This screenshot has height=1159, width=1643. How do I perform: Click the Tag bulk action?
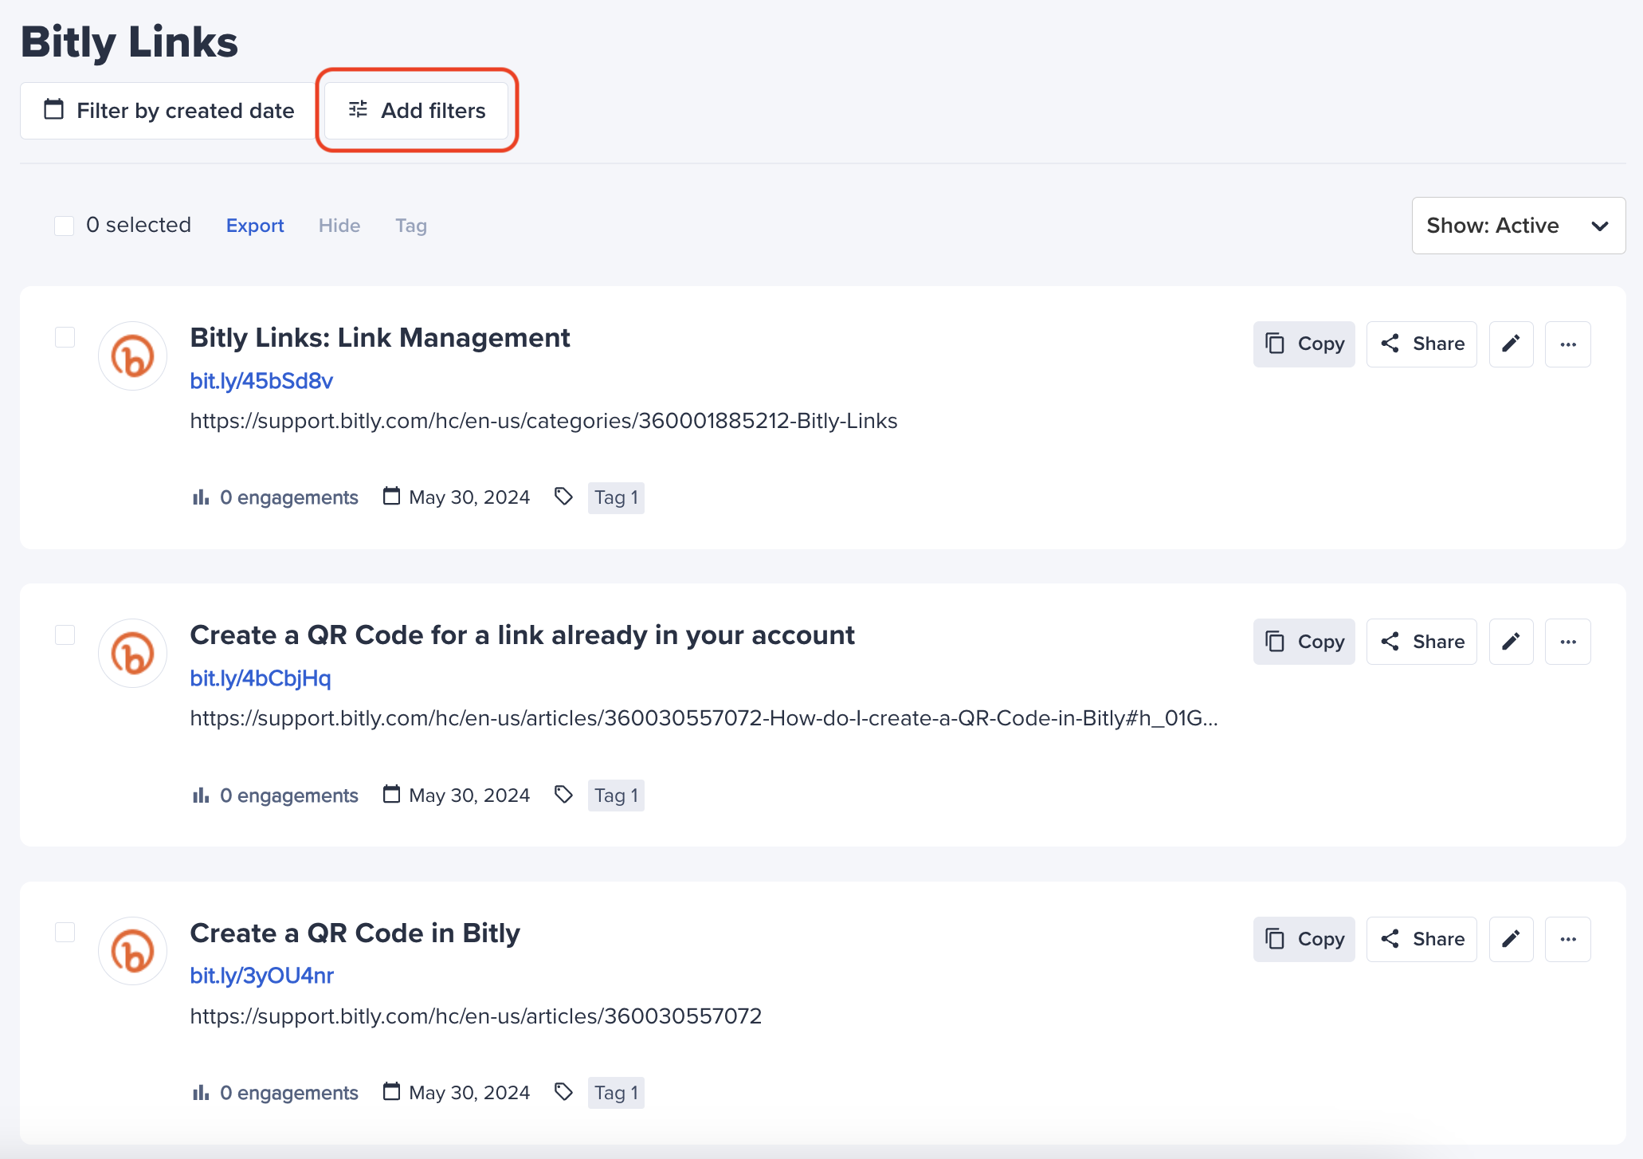(411, 226)
